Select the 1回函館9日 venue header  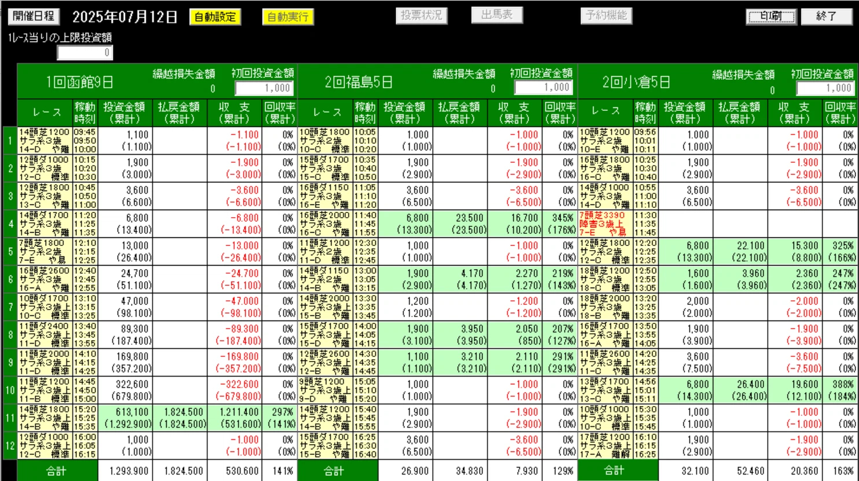(x=80, y=82)
